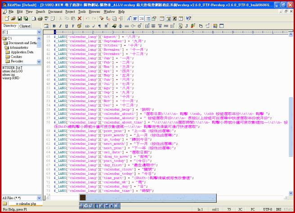The image size is (295, 213).
Task: Click the editor's vertical scrollbar
Action: click(291, 112)
